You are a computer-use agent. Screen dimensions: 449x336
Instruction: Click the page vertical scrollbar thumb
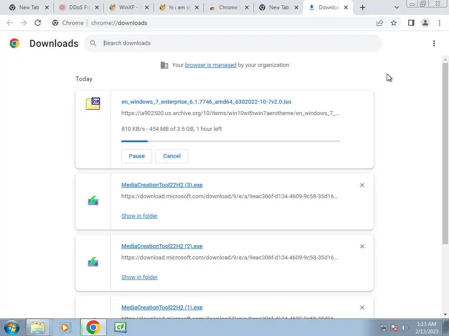(x=445, y=154)
